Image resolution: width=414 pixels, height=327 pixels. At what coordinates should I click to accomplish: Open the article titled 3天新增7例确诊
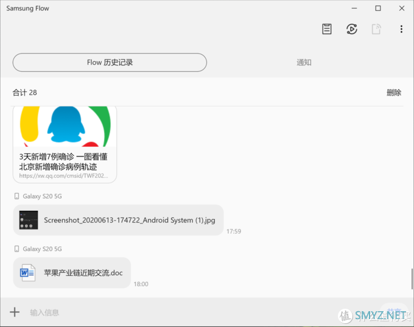[x=63, y=161]
